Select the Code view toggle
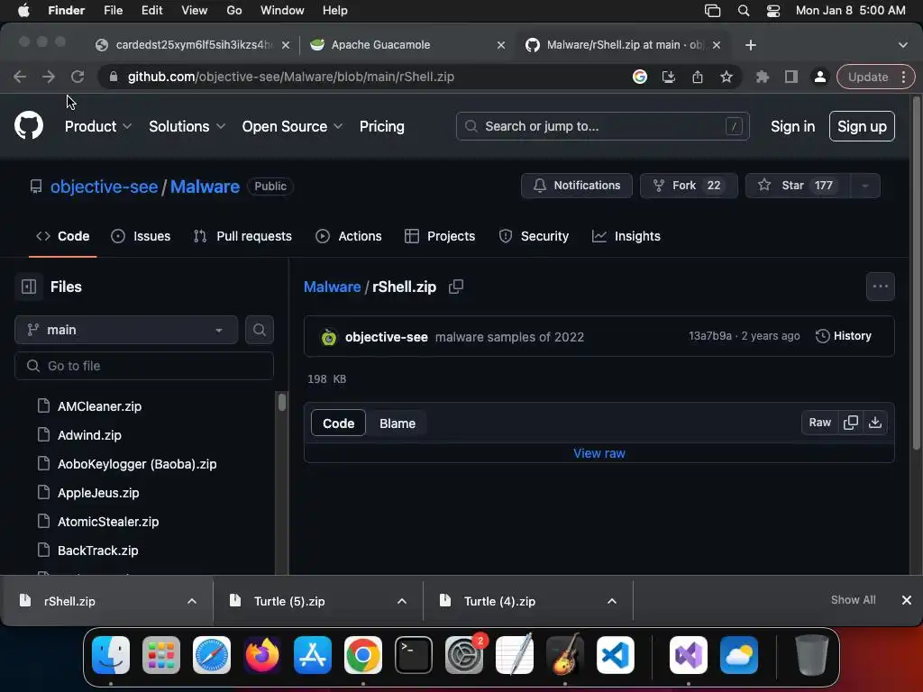 339,423
